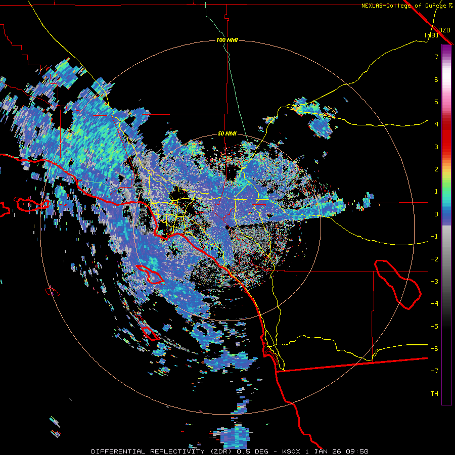Select the -6 value on the color scale
This screenshot has height=455, width=455.
pyautogui.click(x=434, y=349)
